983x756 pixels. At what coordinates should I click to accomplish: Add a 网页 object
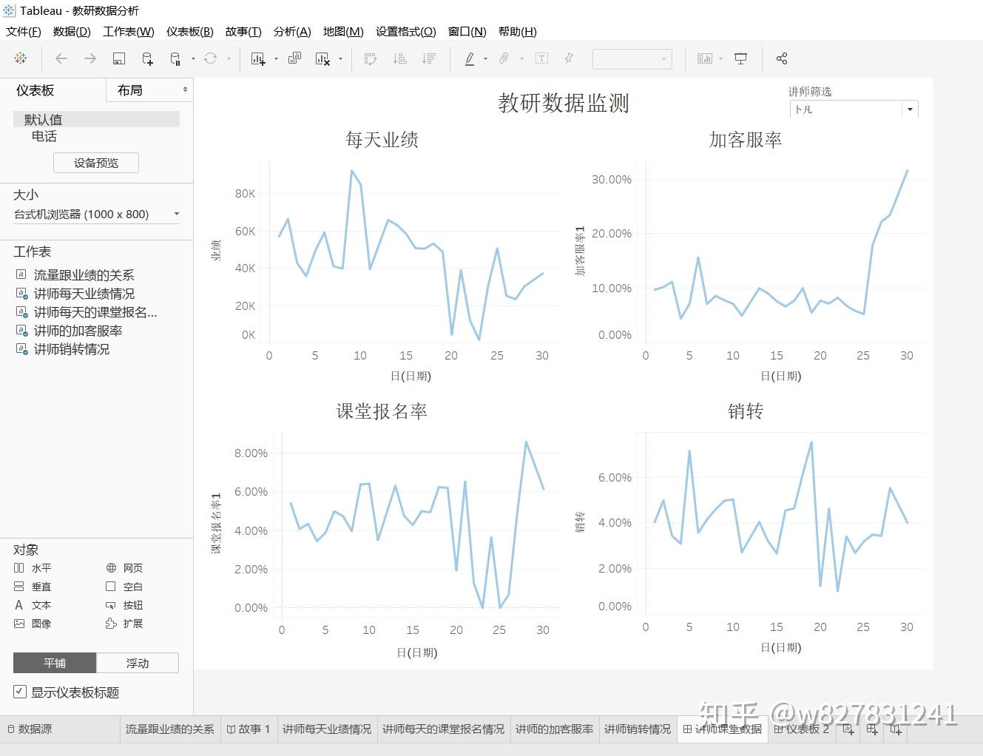pos(124,568)
